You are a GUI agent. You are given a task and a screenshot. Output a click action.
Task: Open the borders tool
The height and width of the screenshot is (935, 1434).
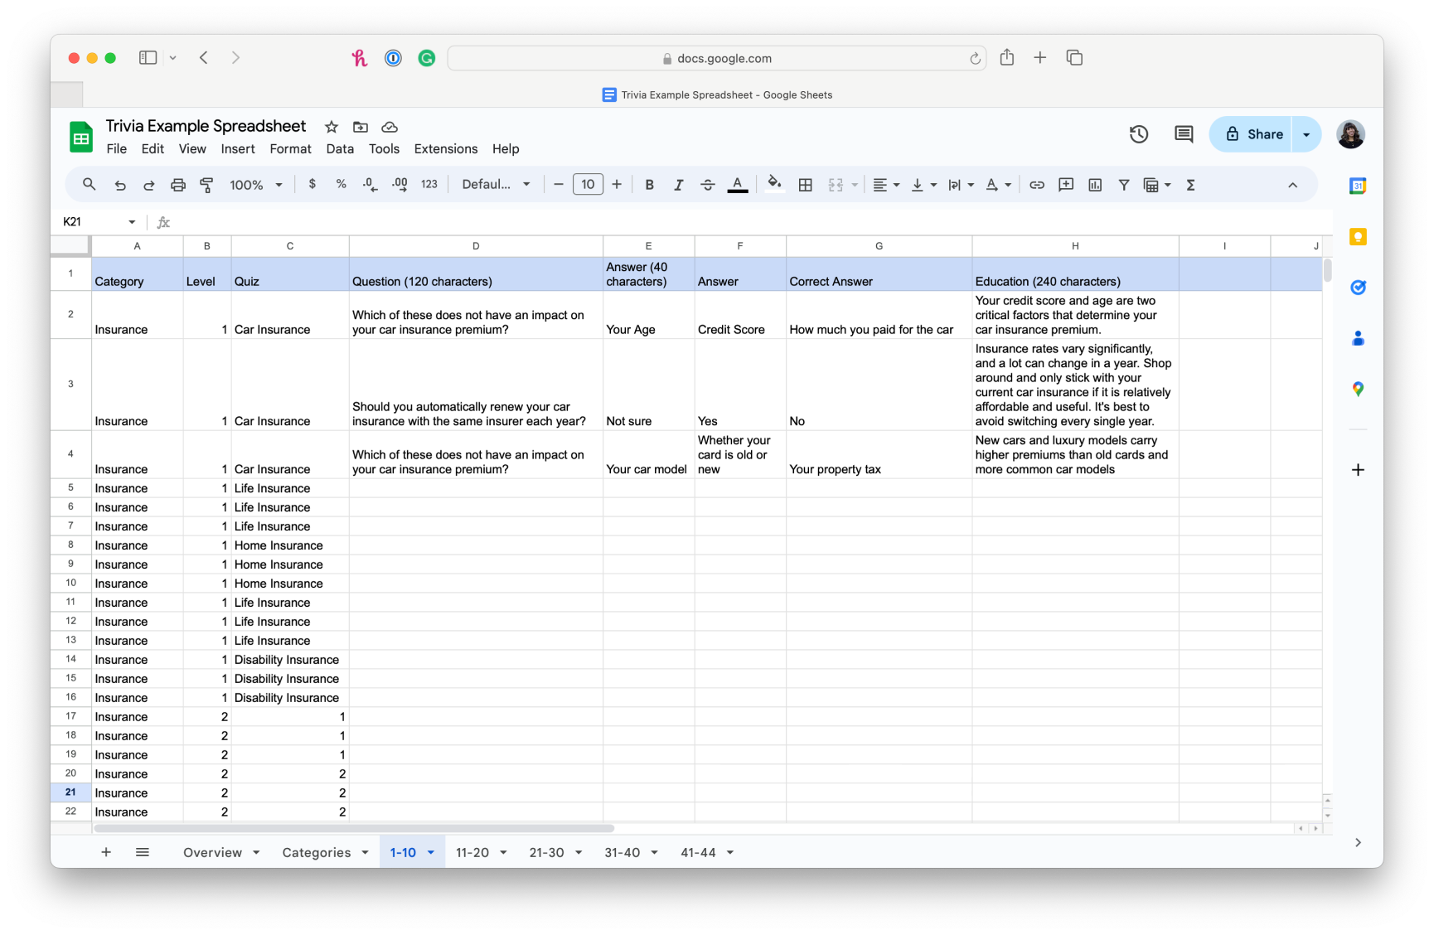pos(805,185)
